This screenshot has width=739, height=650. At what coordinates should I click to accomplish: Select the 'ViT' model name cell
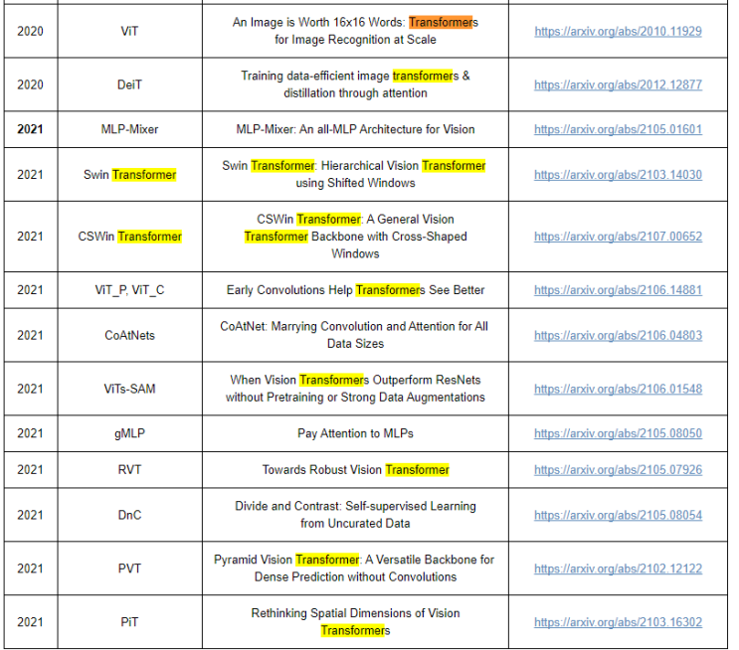coord(129,31)
